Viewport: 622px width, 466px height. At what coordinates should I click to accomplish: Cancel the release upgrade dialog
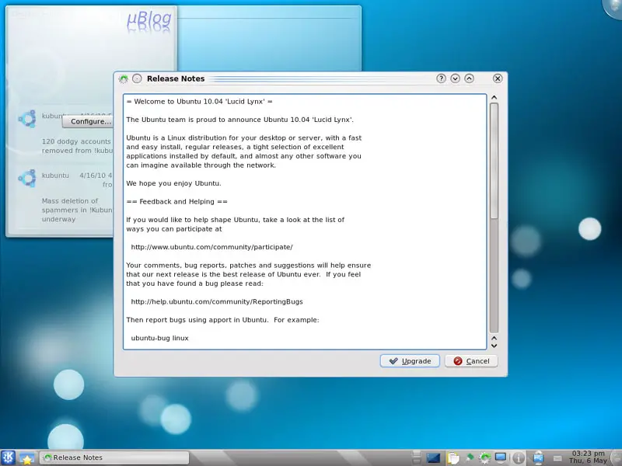[471, 361]
